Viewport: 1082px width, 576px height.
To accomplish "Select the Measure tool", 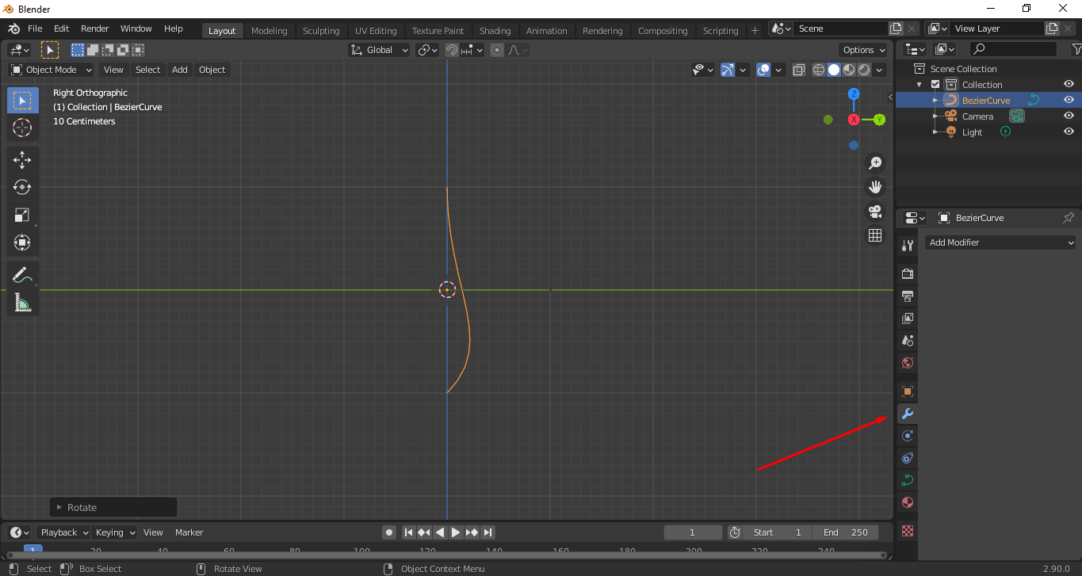I will (x=22, y=302).
